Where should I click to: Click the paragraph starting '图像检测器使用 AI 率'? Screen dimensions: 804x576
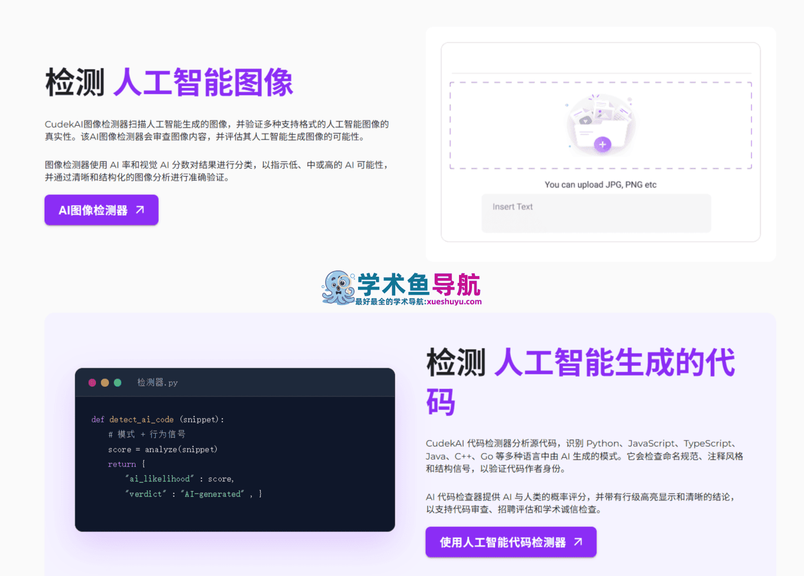click(x=217, y=171)
